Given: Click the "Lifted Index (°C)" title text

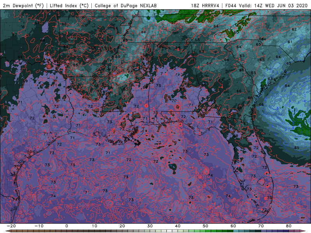Looking at the screenshot, I should pos(69,5).
